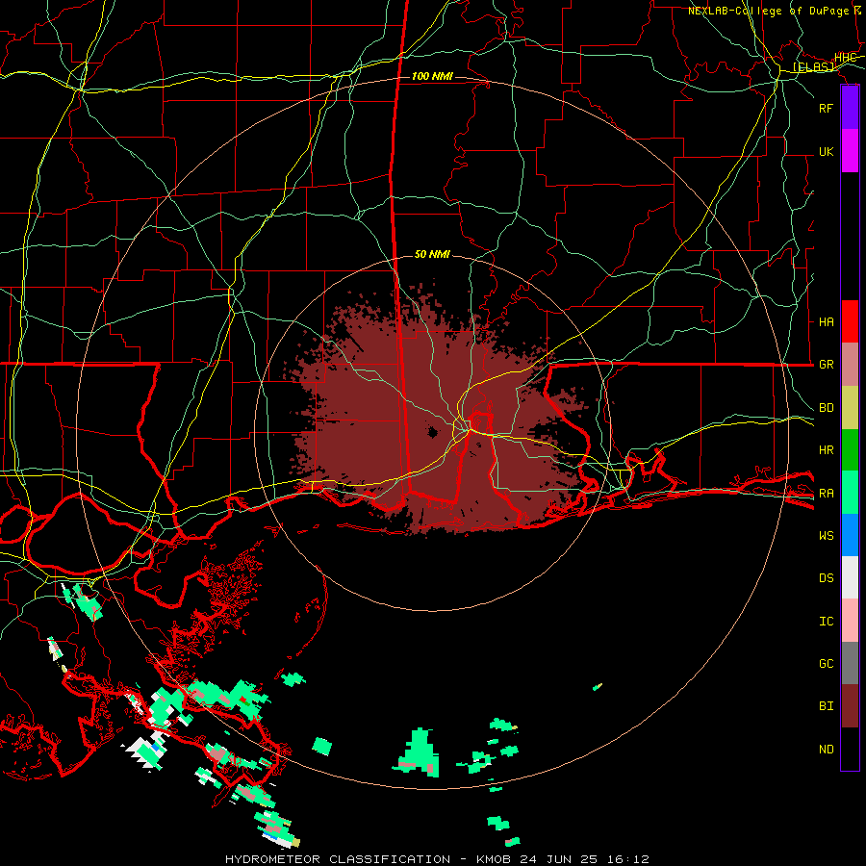Click the 16:12 timestamp in the caption
866x866 pixels.
pos(626,859)
